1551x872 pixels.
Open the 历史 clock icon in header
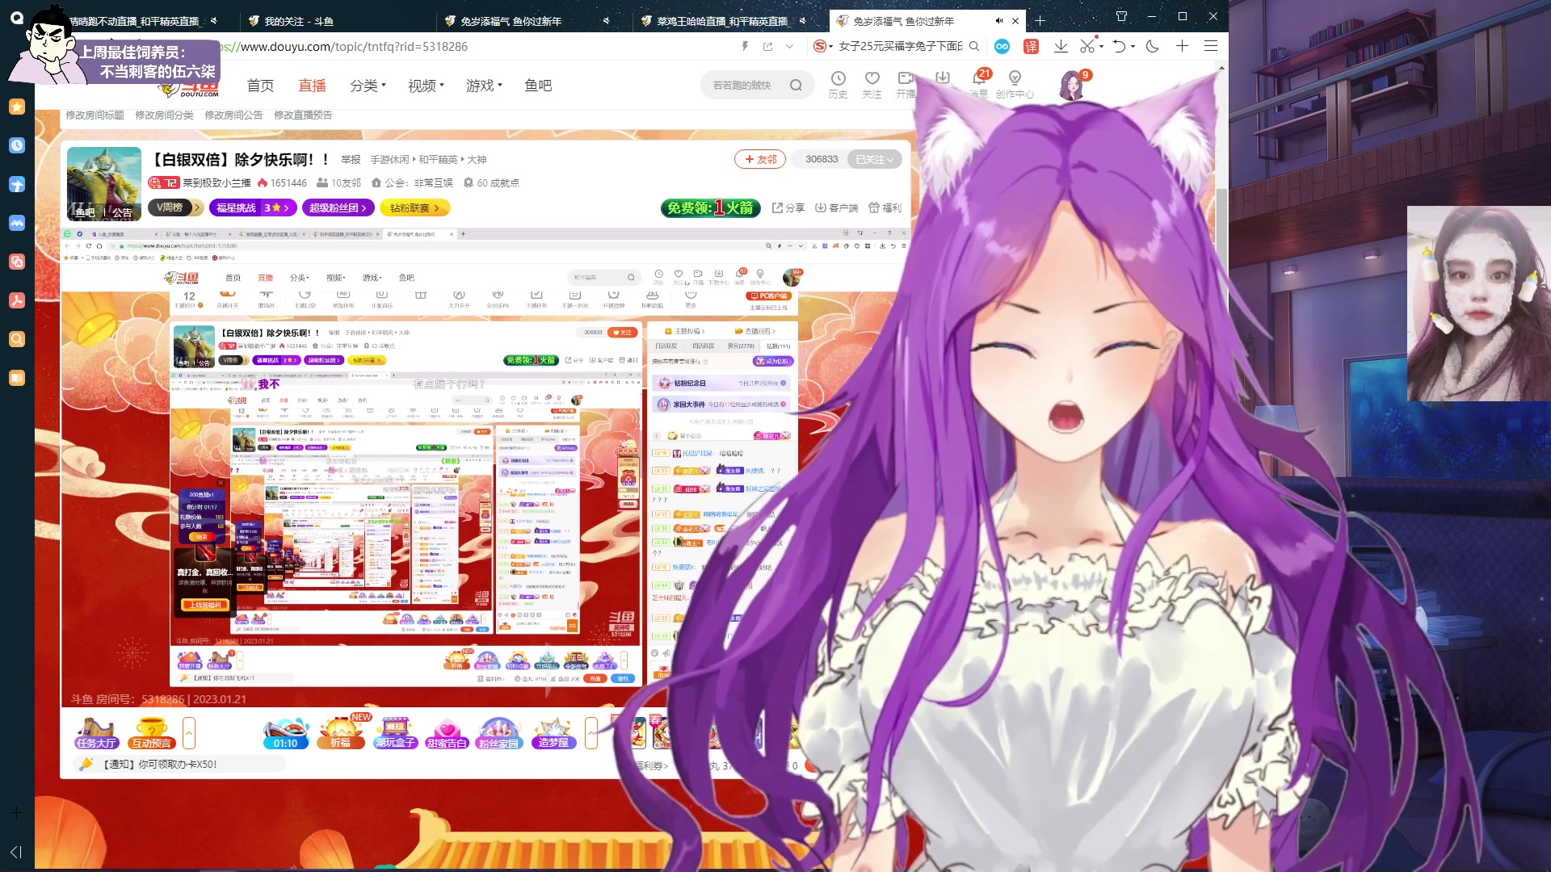(x=838, y=84)
